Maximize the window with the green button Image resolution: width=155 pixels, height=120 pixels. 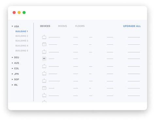point(24,12)
